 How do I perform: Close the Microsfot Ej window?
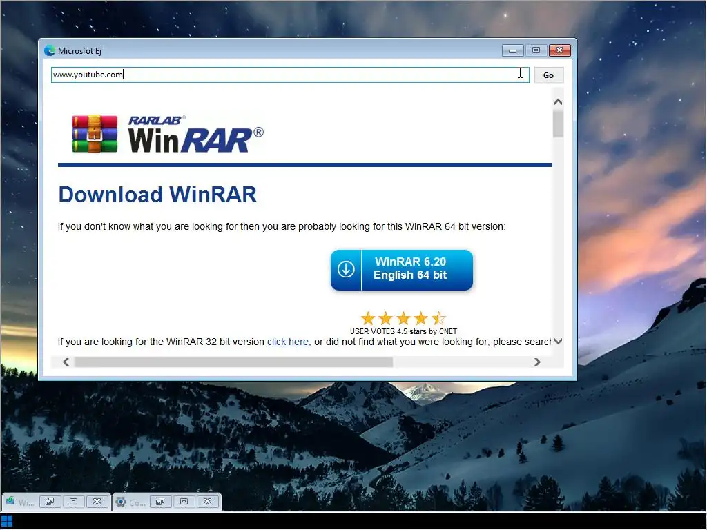559,50
